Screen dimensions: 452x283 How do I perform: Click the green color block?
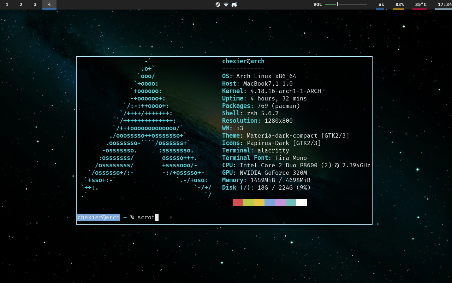tap(249, 202)
